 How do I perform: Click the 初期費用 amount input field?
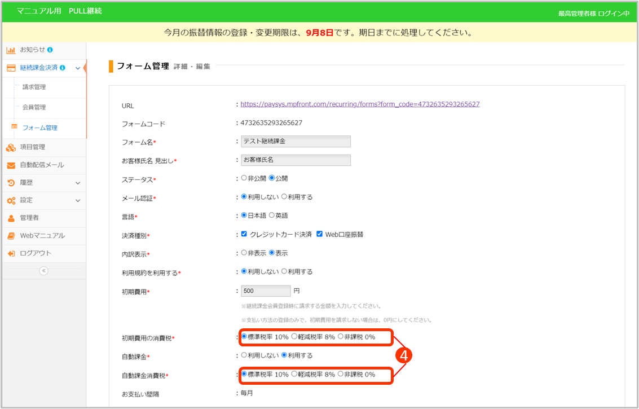click(x=265, y=291)
